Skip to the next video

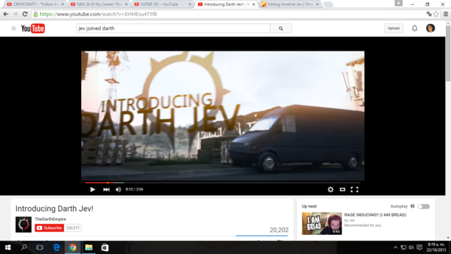click(106, 189)
